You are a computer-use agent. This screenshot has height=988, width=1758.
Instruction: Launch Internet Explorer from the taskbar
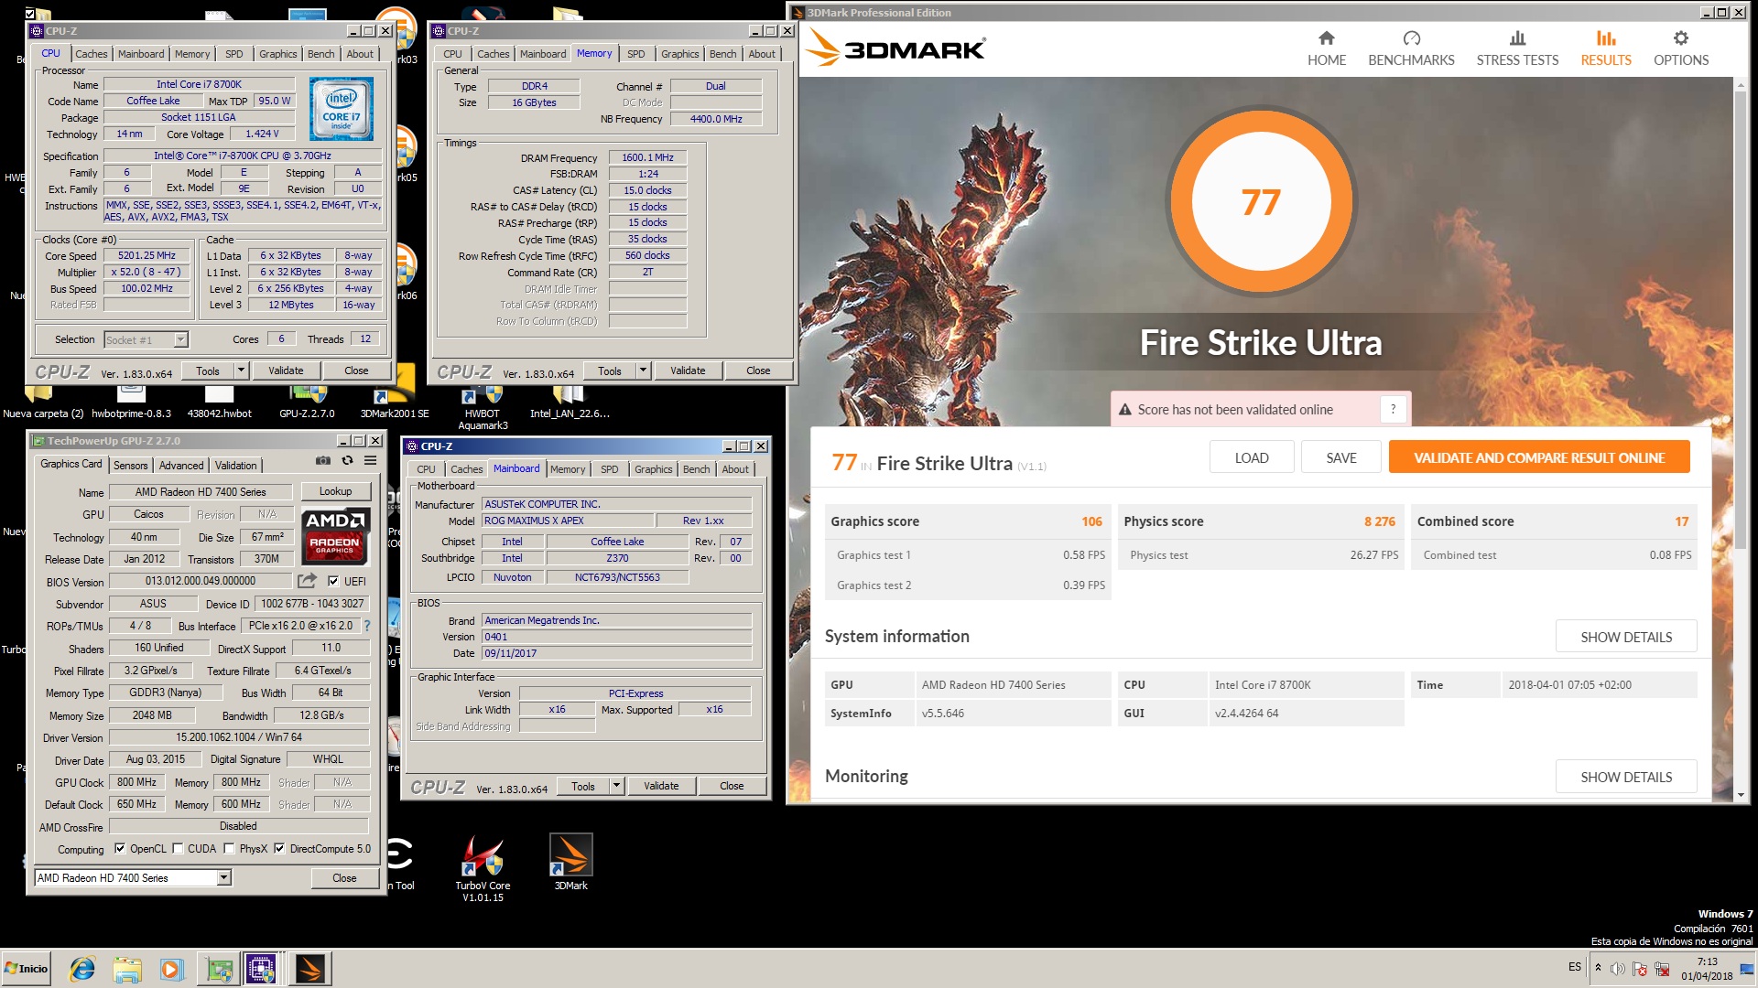point(82,969)
